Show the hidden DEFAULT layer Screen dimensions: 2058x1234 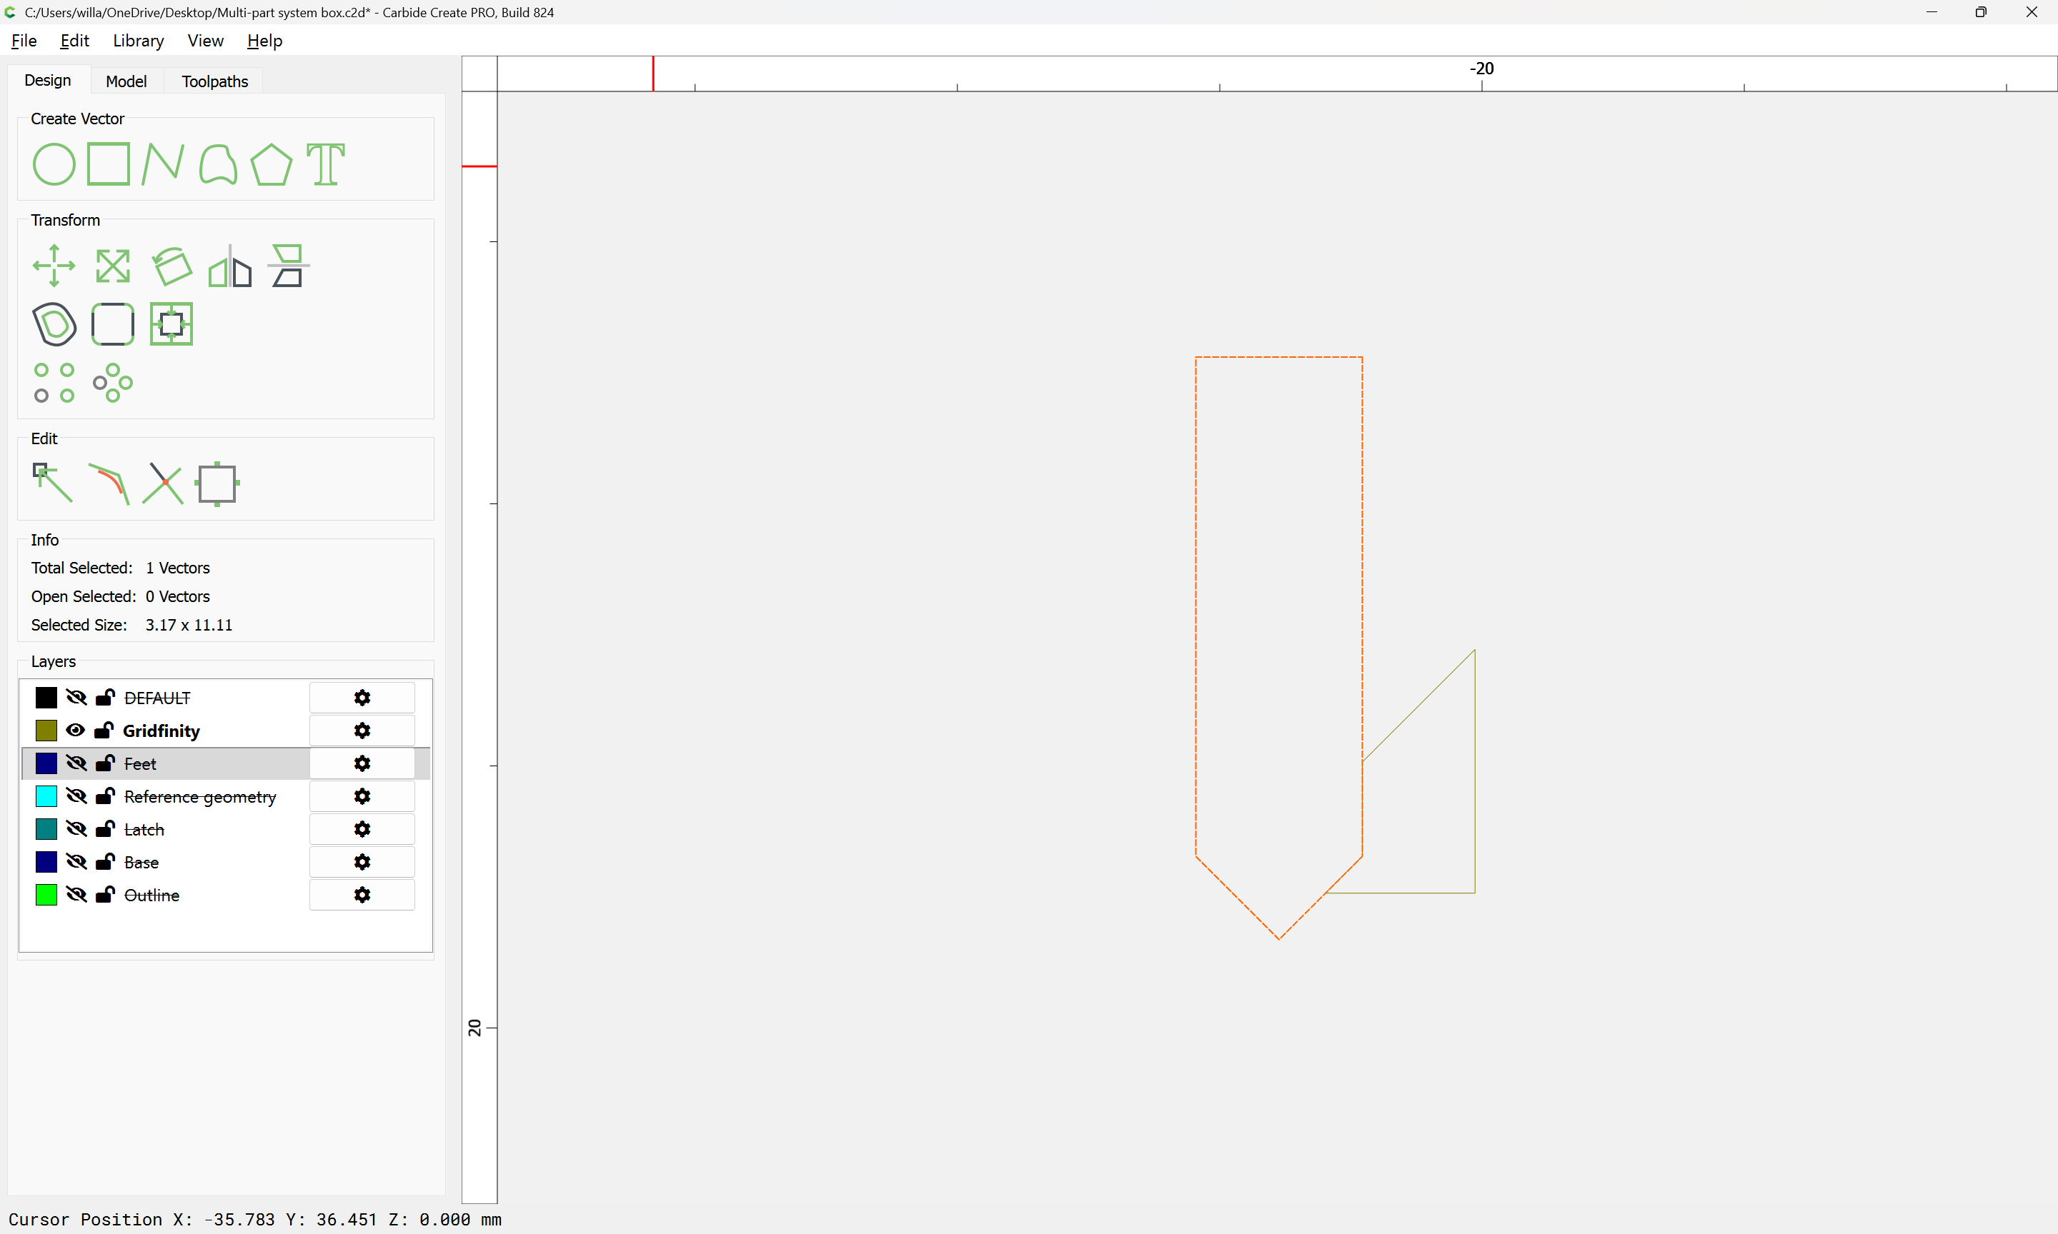pyautogui.click(x=76, y=698)
